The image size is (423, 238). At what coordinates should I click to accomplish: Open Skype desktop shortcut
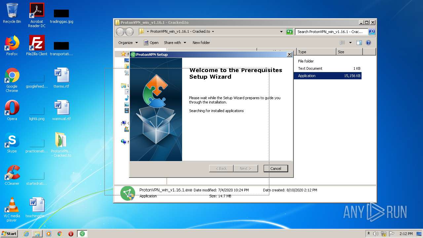click(12, 143)
